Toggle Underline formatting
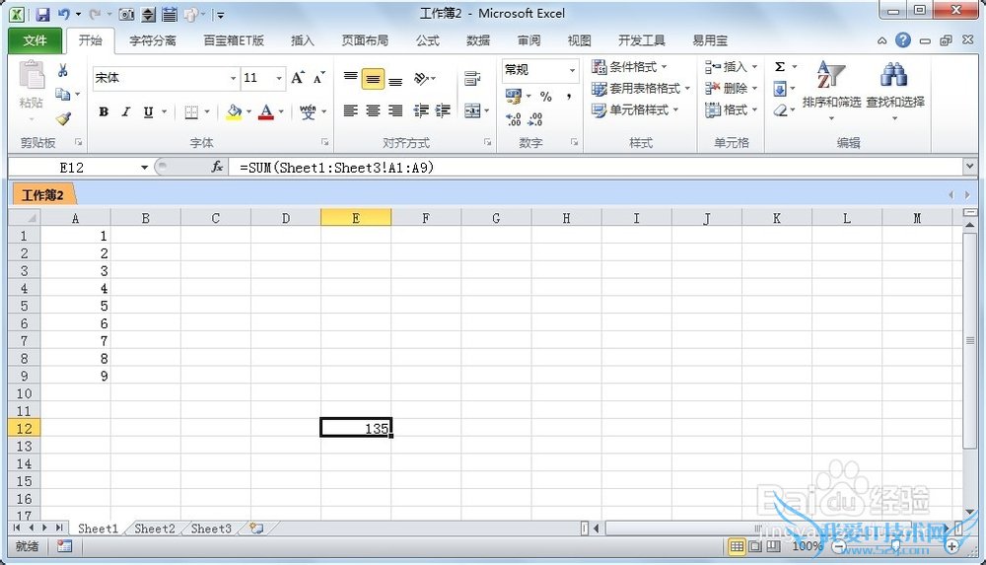The image size is (986, 565). pos(148,112)
